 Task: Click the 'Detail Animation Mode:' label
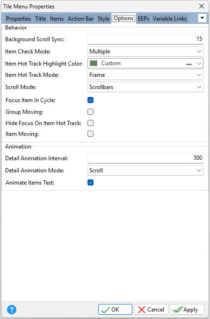pos(35,171)
